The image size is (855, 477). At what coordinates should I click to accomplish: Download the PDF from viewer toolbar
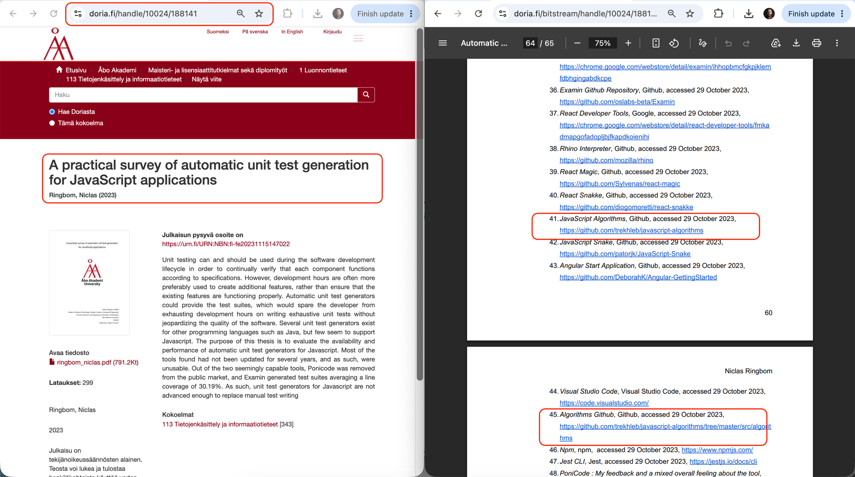tap(796, 43)
